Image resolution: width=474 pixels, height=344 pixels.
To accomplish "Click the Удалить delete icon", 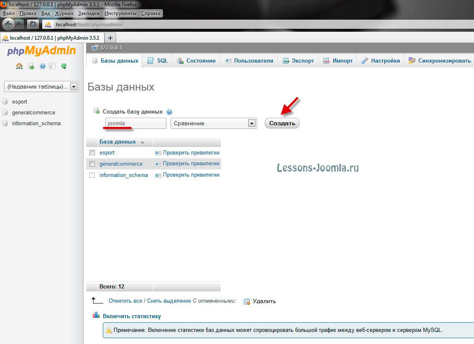I will [x=247, y=301].
